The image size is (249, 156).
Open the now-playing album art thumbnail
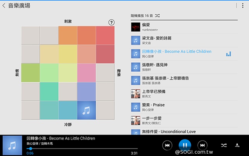pos(12,145)
